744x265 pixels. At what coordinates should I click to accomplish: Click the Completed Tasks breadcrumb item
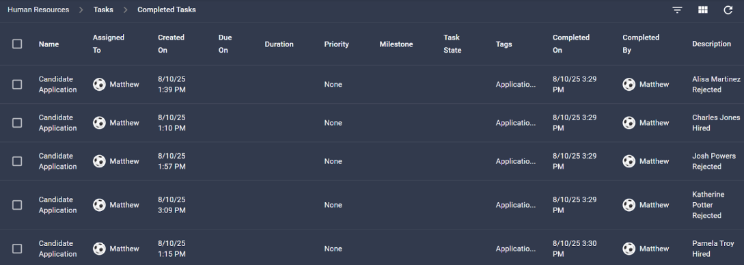pos(167,10)
